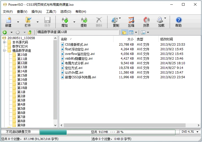Click the grey Forward navigation arrow
The image size is (202, 142).
(x=18, y=32)
